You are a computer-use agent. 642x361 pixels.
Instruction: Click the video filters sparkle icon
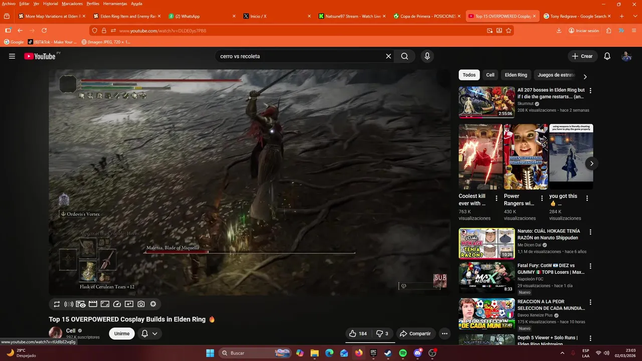(x=129, y=304)
